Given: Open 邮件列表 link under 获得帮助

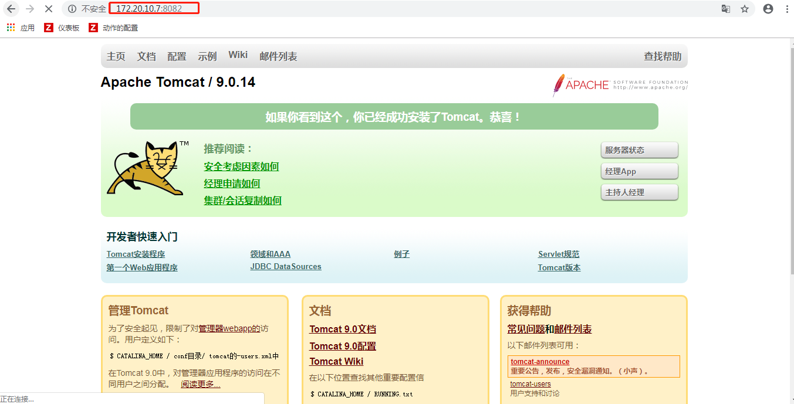Looking at the screenshot, I should 573,330.
